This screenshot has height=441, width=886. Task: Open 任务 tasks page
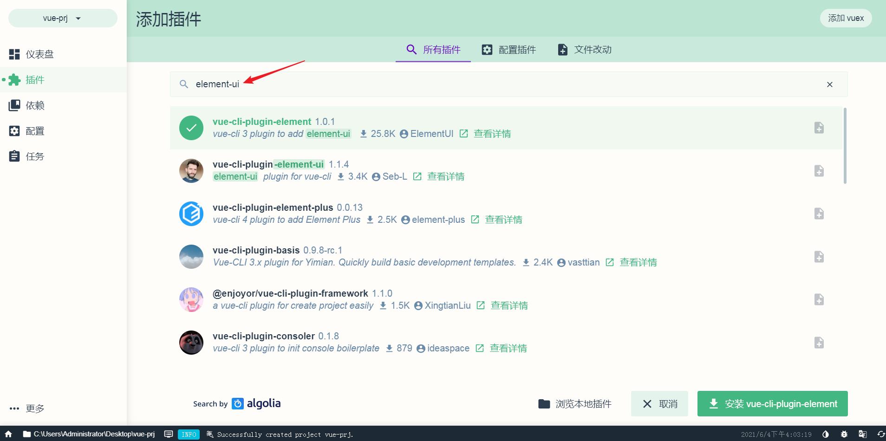[63, 156]
